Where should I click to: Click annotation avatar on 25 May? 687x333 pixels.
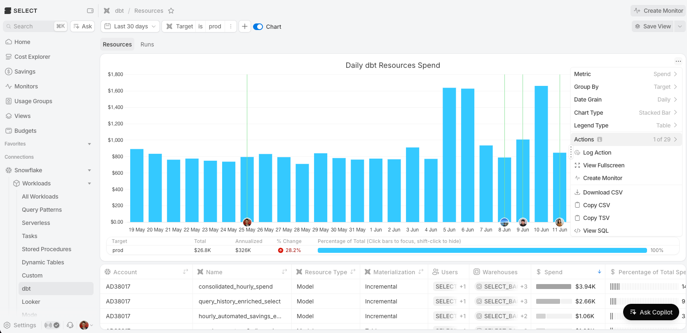[247, 222]
